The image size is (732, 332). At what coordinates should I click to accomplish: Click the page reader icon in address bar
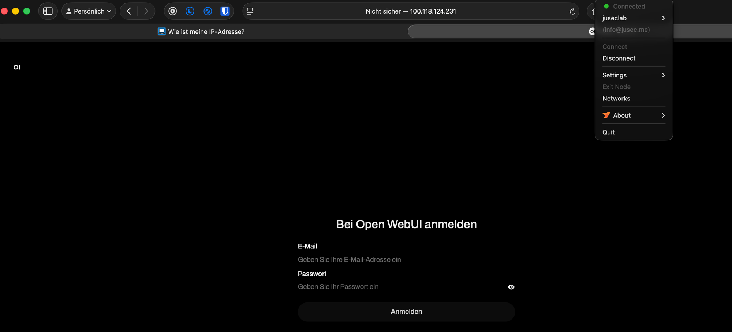point(250,11)
